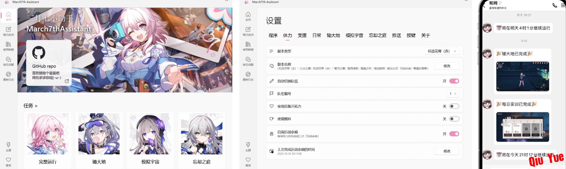Expand the 任务 > section header

30,106
